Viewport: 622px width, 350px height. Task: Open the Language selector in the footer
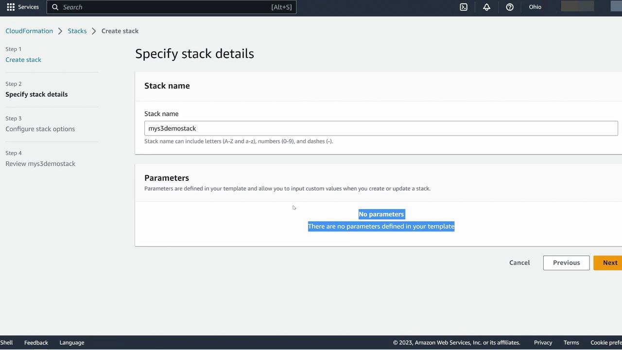[x=71, y=342]
